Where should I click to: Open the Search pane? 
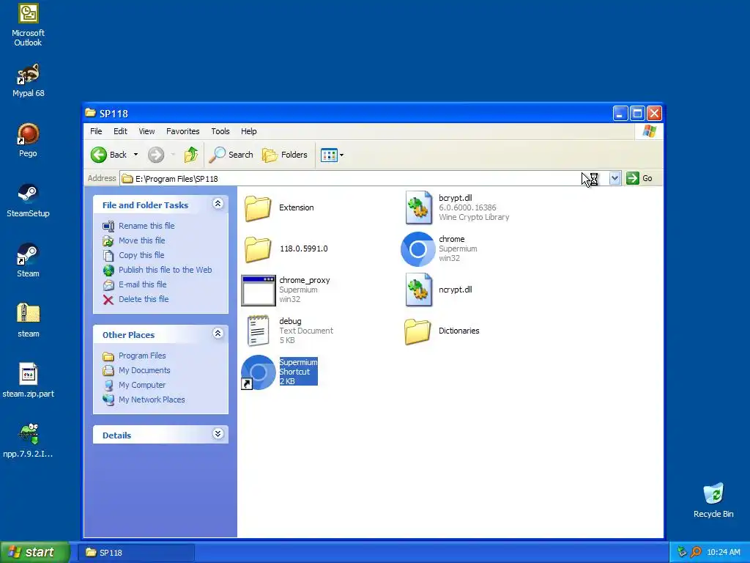[231, 155]
